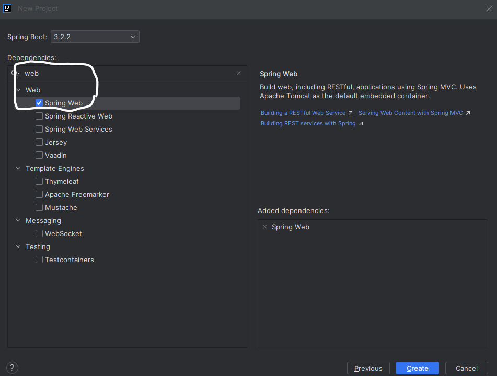Select the Web category label
Viewport: 497px width, 376px height.
point(33,90)
